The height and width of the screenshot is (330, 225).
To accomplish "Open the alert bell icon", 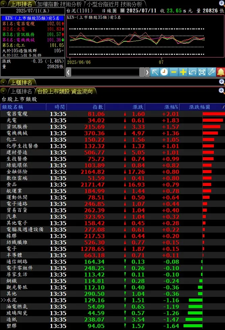I will point(221,72).
